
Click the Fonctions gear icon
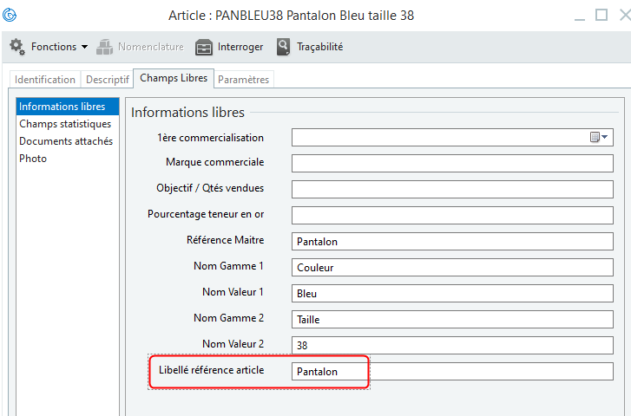pyautogui.click(x=16, y=47)
